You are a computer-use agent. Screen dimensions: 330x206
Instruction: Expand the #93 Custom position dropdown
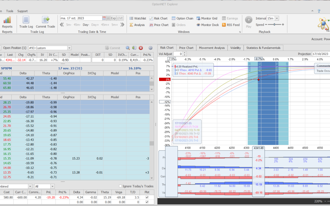pos(69,48)
